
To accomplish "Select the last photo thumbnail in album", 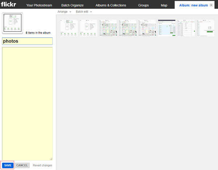I will click(x=206, y=28).
